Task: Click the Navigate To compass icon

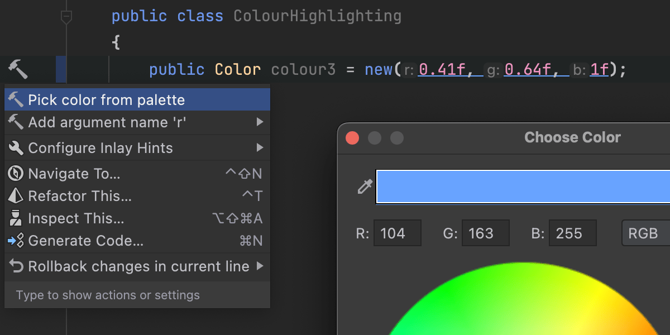Action: 16,174
